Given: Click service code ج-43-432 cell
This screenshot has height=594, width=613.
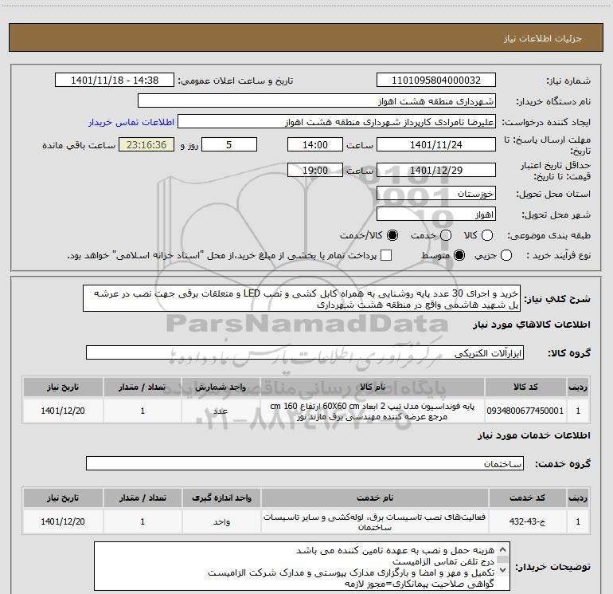Looking at the screenshot, I should [527, 521].
